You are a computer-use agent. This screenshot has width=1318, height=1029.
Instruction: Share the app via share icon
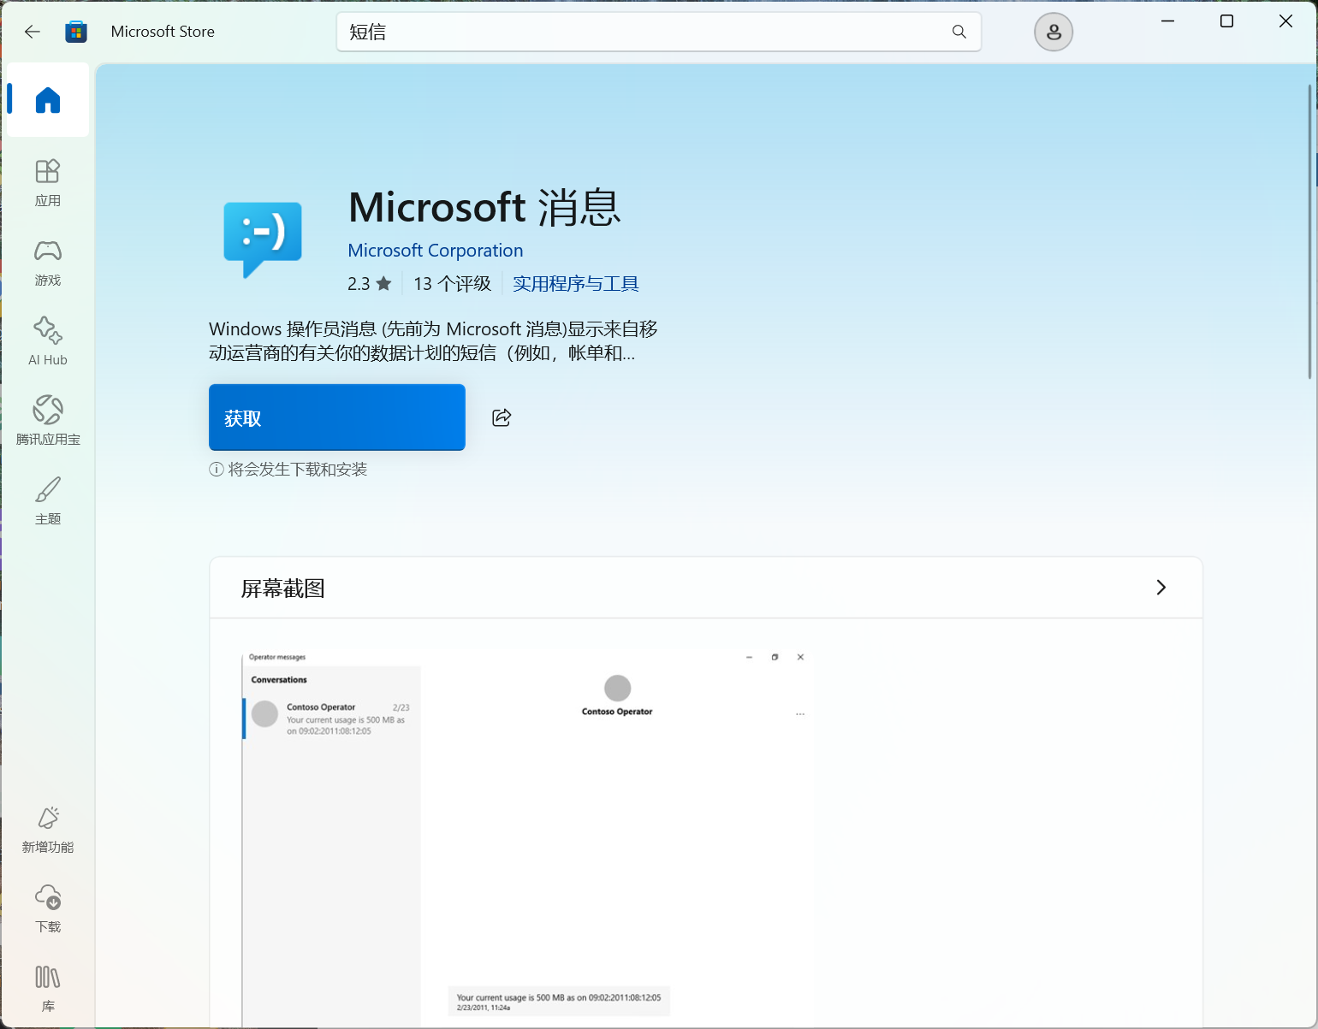point(502,417)
